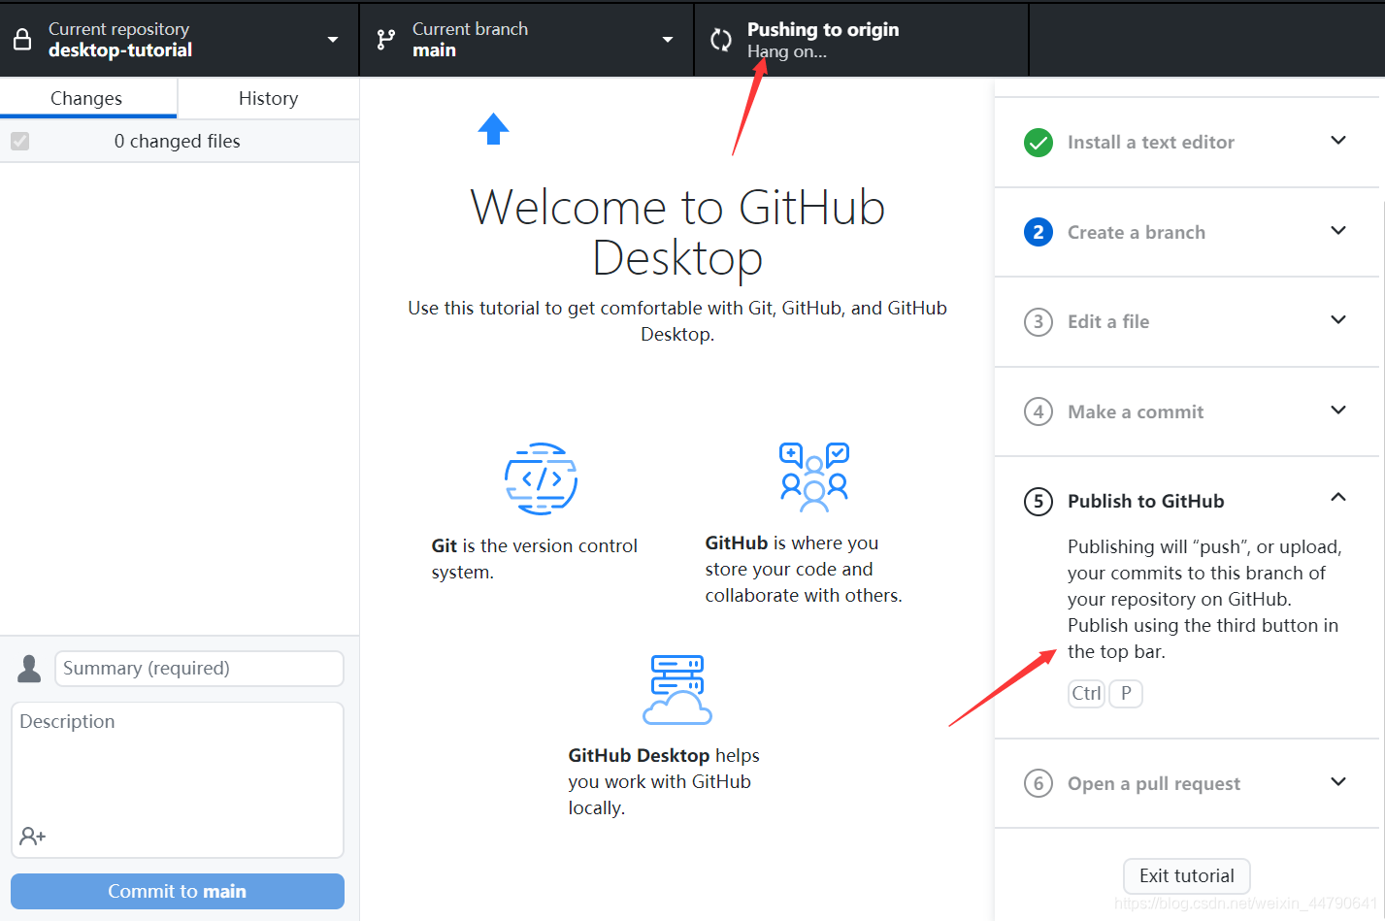1385x921 pixels.
Task: Expand the Create a branch step chevron
Action: (1338, 231)
